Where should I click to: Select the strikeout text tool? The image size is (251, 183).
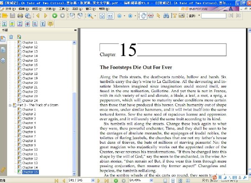(27, 24)
